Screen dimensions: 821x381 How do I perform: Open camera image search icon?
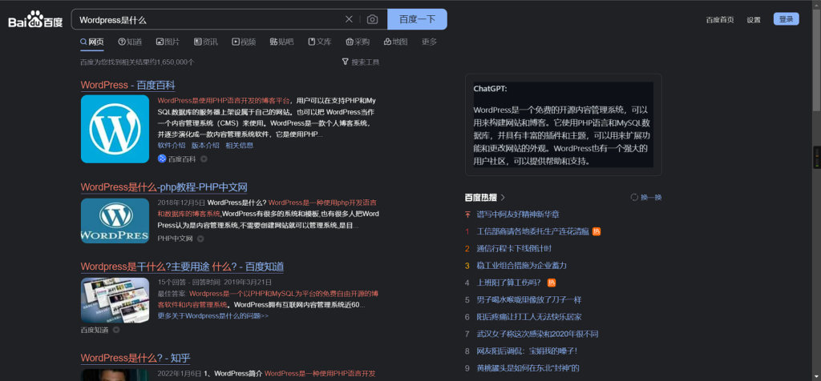(372, 19)
